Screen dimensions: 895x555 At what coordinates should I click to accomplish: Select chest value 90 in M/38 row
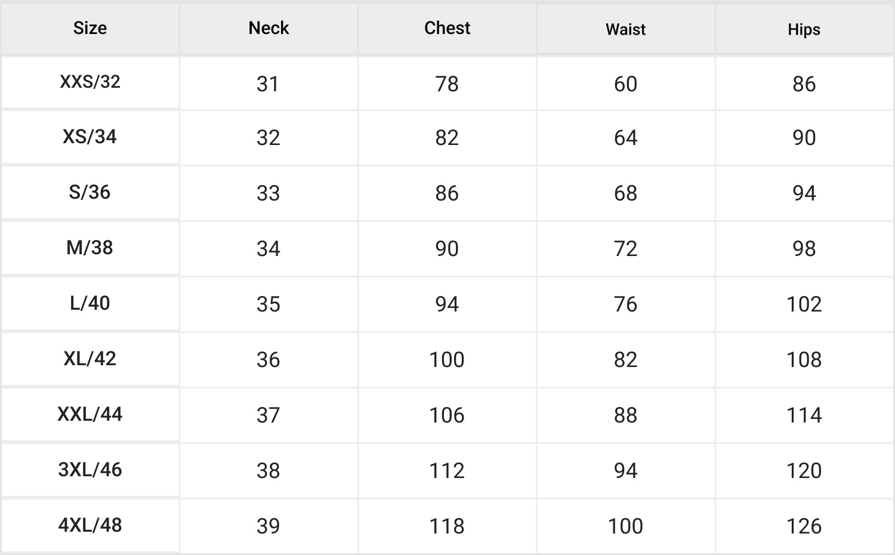[447, 249]
